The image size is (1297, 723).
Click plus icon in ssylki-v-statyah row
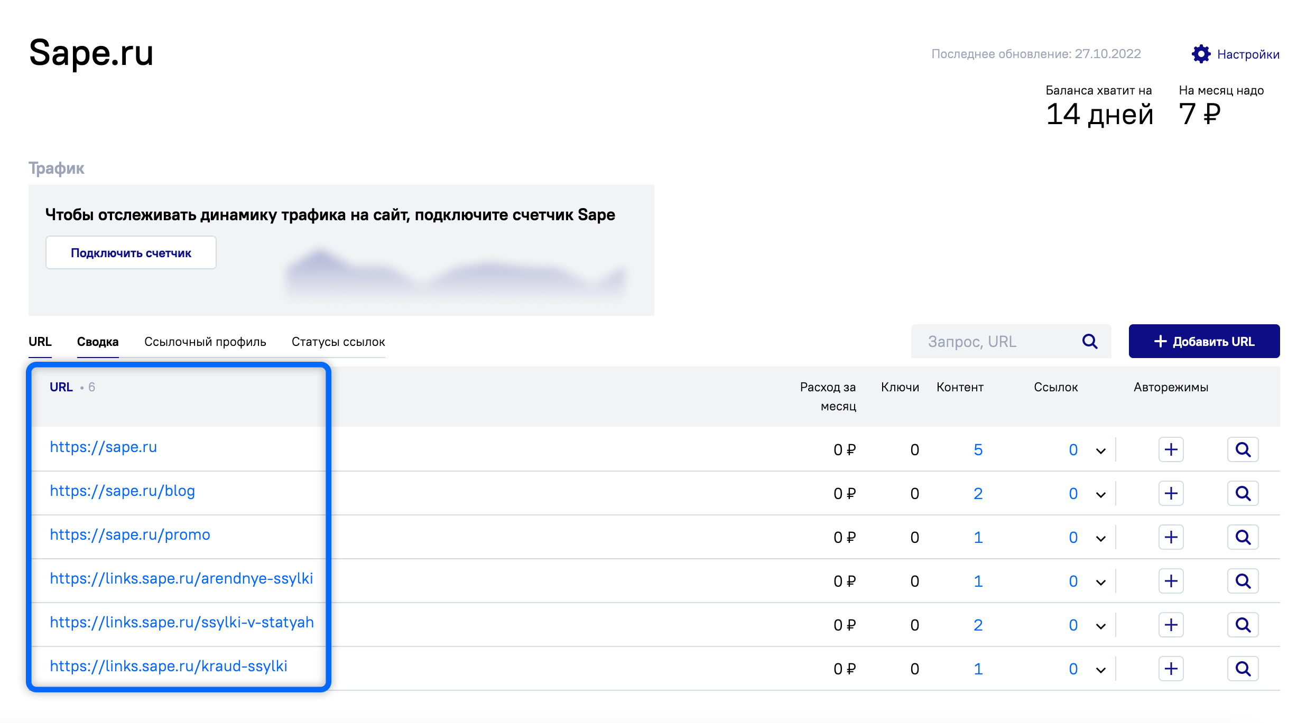pos(1171,625)
